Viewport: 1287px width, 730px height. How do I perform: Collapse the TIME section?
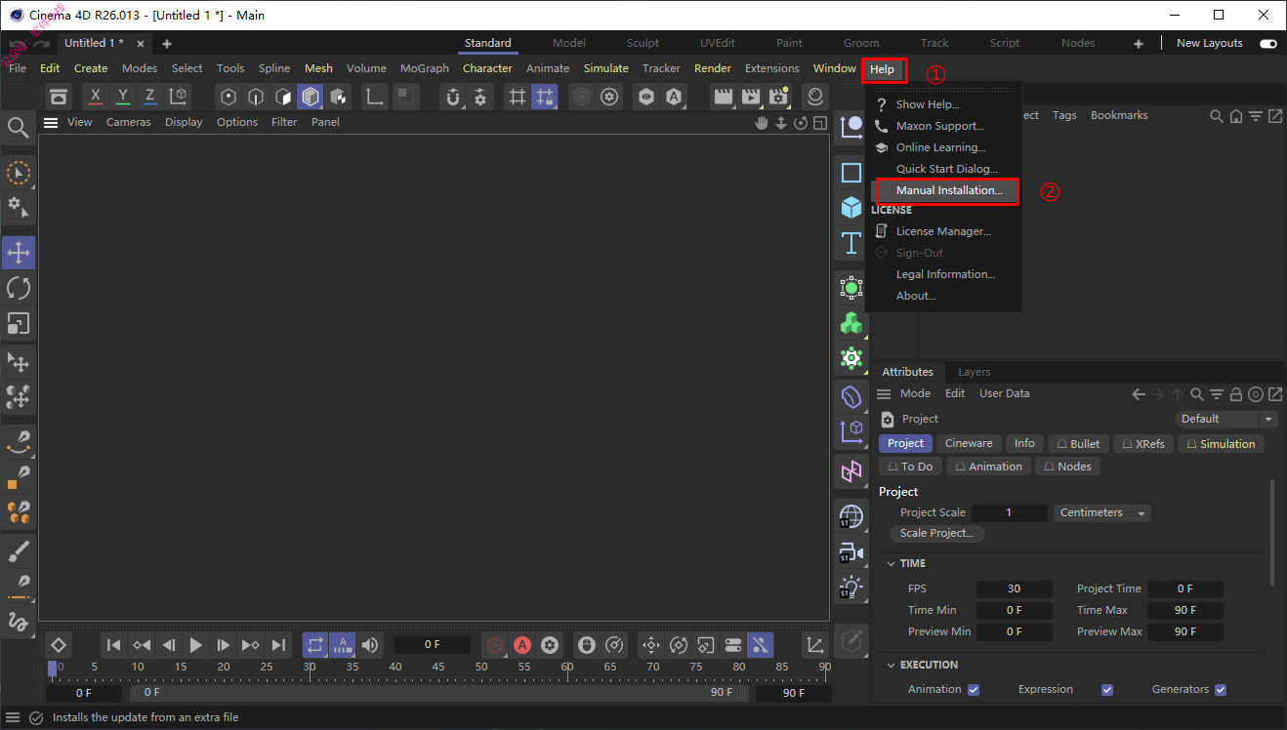pos(892,564)
